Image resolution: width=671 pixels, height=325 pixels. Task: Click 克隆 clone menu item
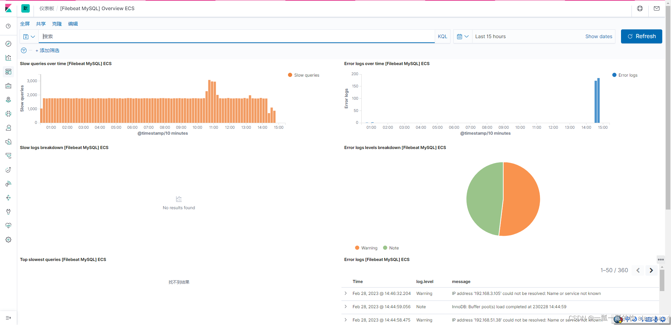[57, 24]
